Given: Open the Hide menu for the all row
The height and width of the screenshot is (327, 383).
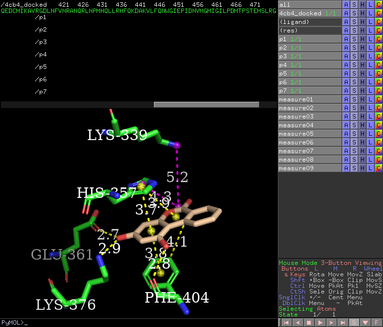Looking at the screenshot, I should 362,5.
